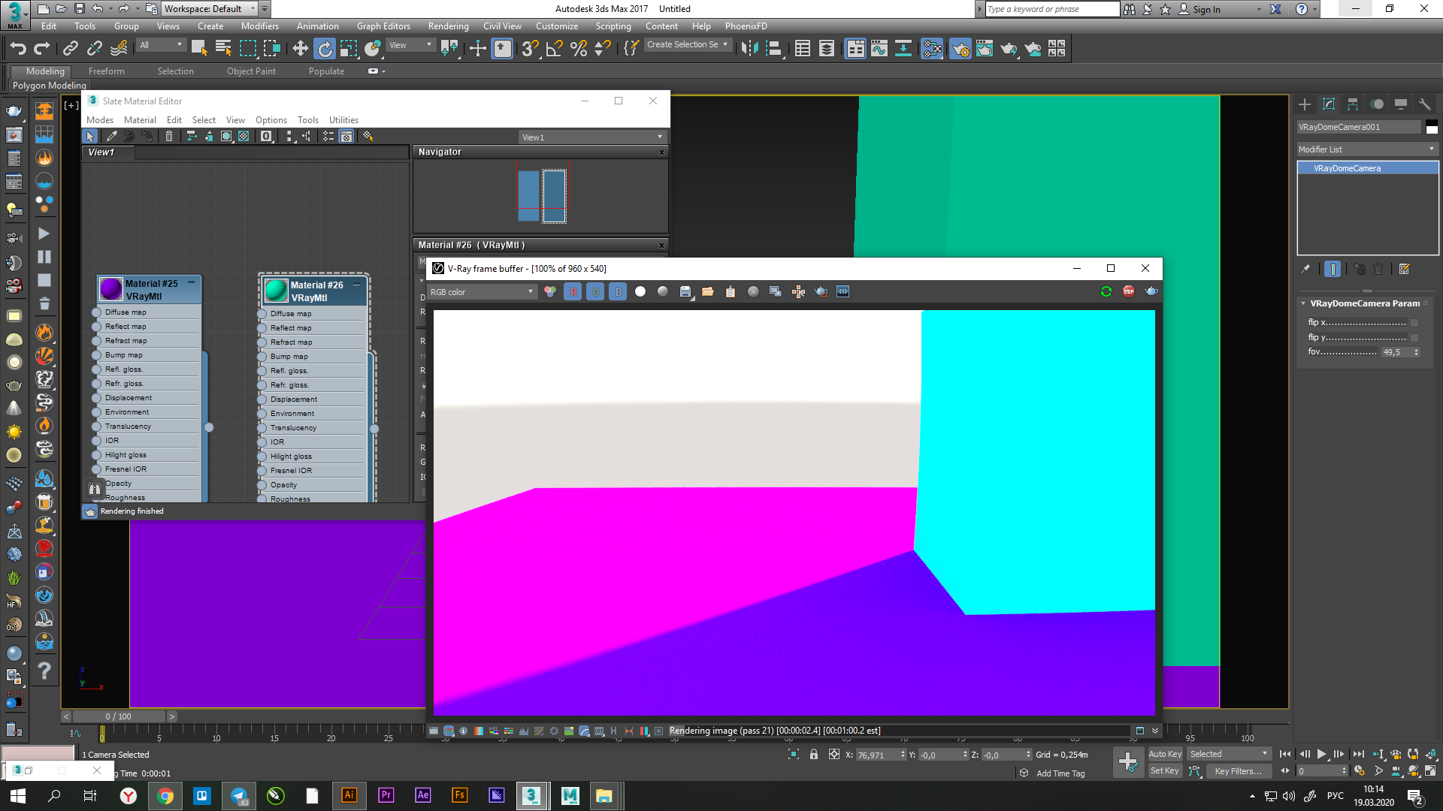
Task: Enable the flip y checkbox
Action: click(x=1414, y=337)
